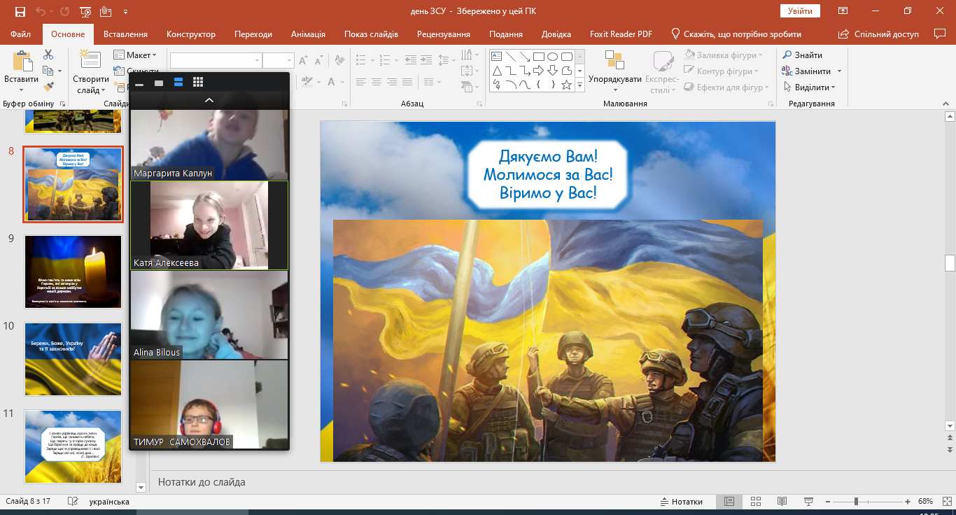Start slideshow from beginning via quick access icon
Image resolution: width=956 pixels, height=515 pixels.
[85, 12]
